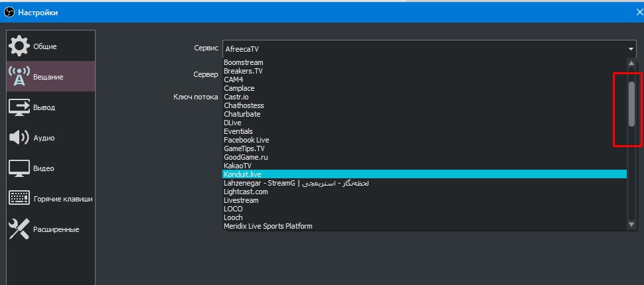Click the Stream antenna icon
Screen dimensions: 644x285
(19, 76)
